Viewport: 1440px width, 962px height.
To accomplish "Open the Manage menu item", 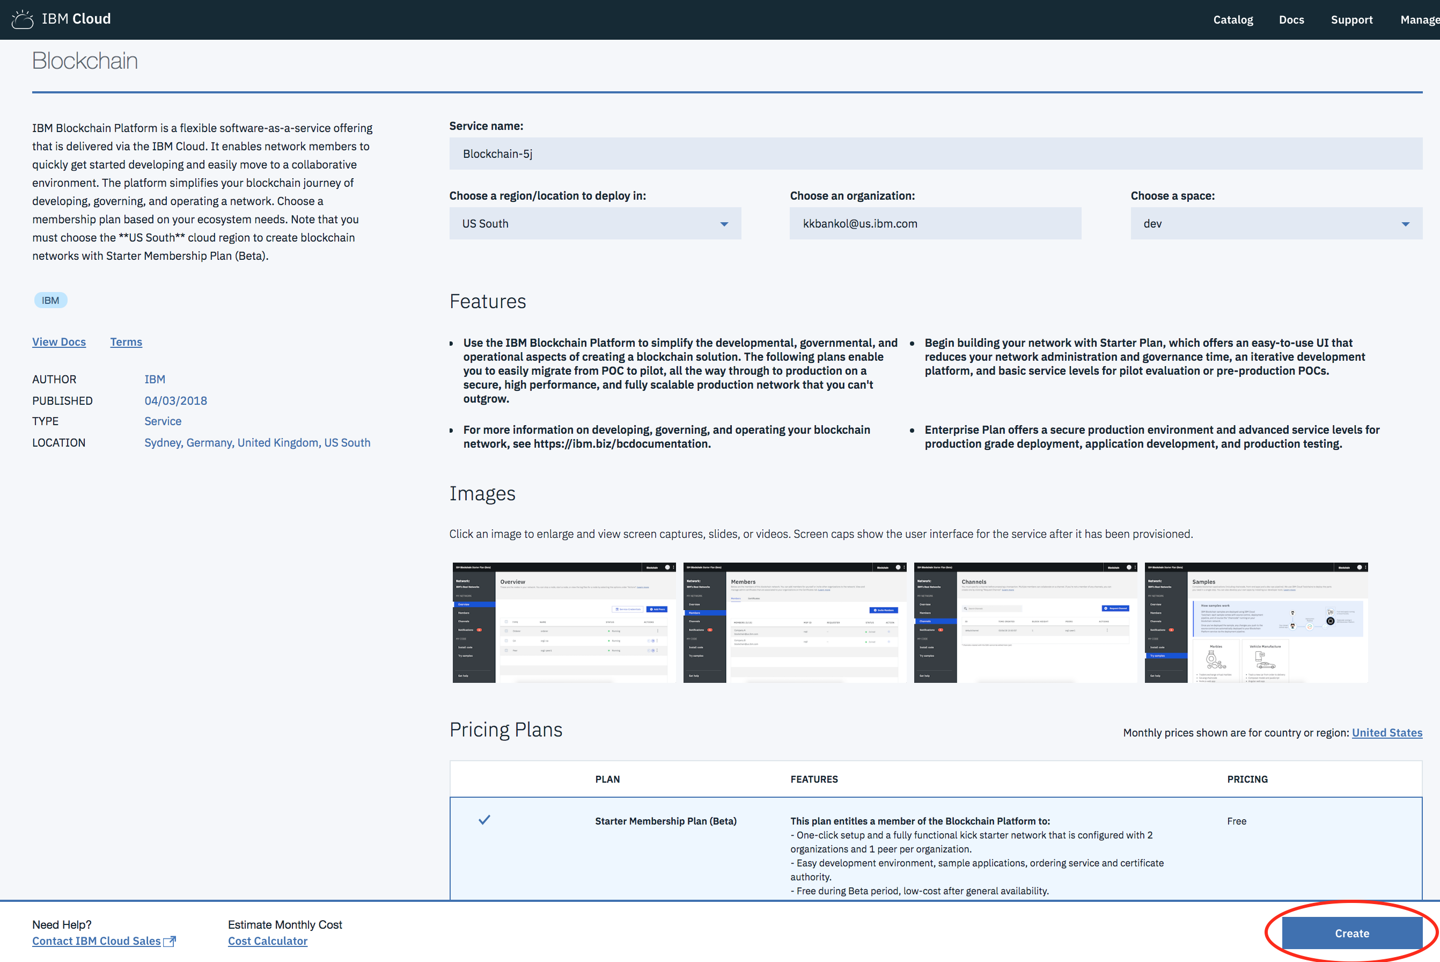I will [x=1420, y=20].
